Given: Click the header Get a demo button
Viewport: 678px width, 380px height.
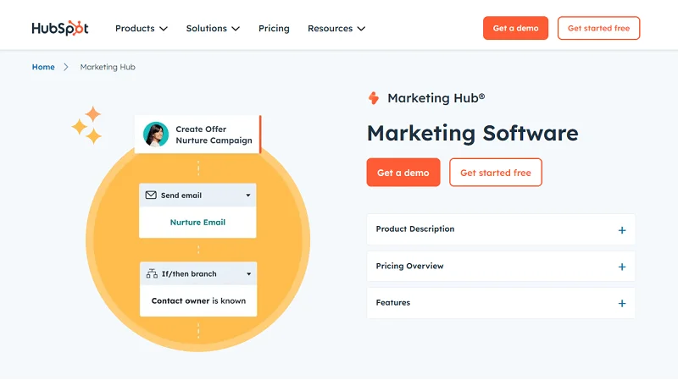Looking at the screenshot, I should (x=515, y=28).
